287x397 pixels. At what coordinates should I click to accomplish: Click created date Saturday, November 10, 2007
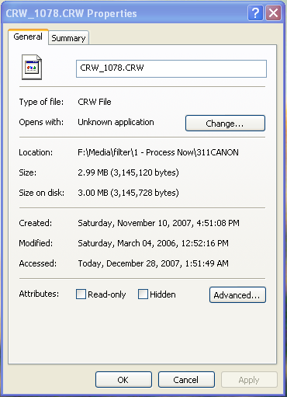(158, 223)
